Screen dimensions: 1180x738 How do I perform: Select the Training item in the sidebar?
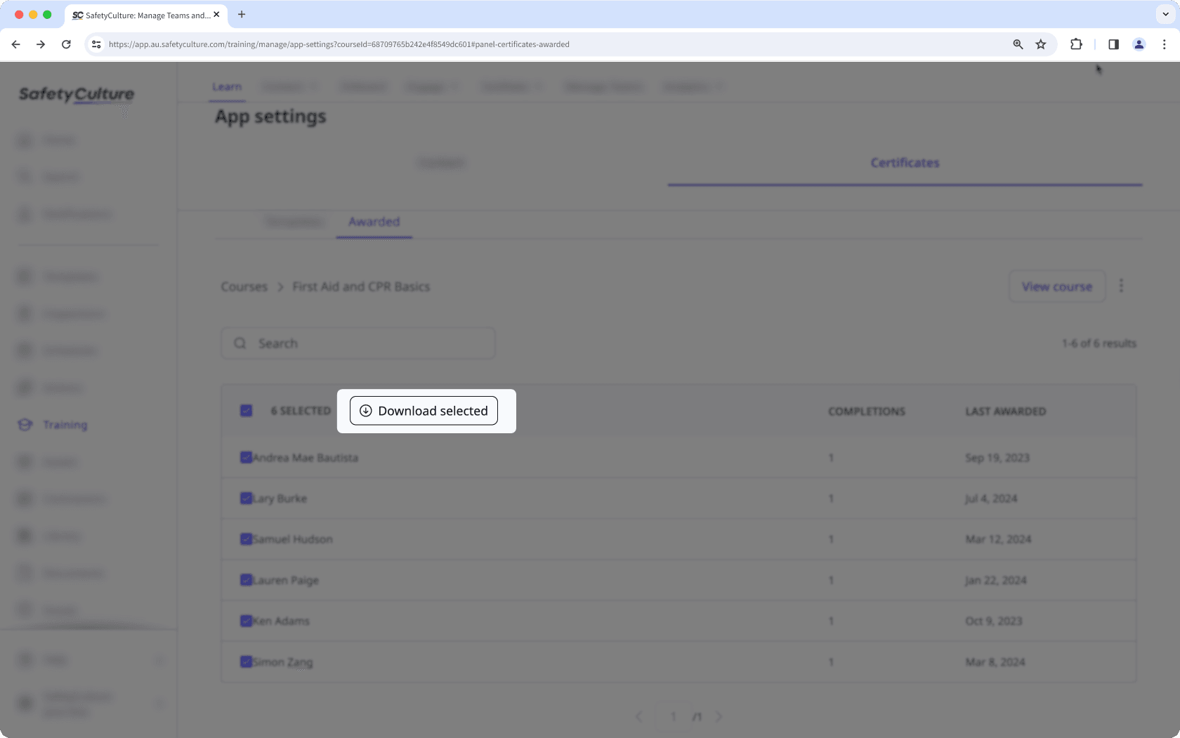(65, 424)
